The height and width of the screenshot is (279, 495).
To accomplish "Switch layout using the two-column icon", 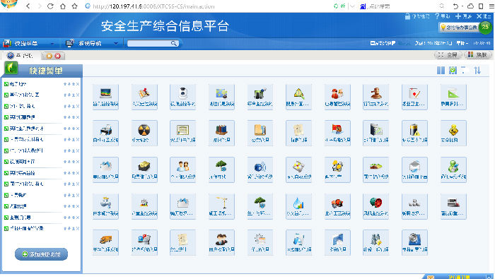I will click(441, 71).
